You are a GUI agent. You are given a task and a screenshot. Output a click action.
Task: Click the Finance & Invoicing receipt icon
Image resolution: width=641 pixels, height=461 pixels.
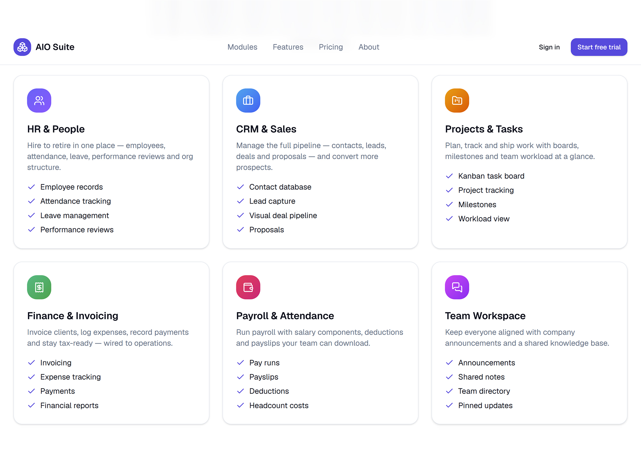pyautogui.click(x=39, y=287)
